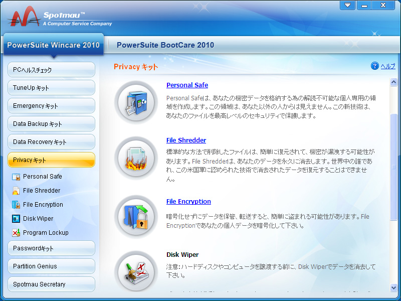Click the Disk Wiper heading

[182, 255]
